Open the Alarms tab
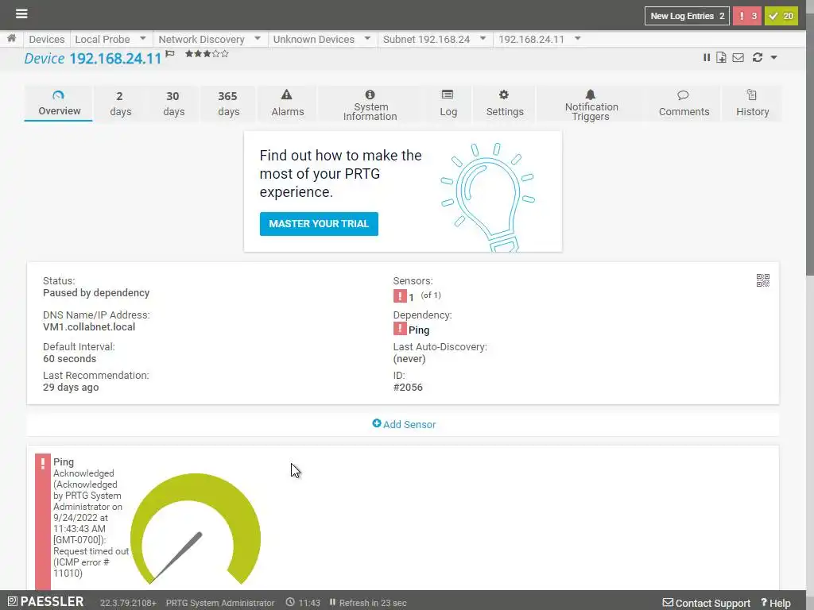This screenshot has width=814, height=610. pos(287,104)
